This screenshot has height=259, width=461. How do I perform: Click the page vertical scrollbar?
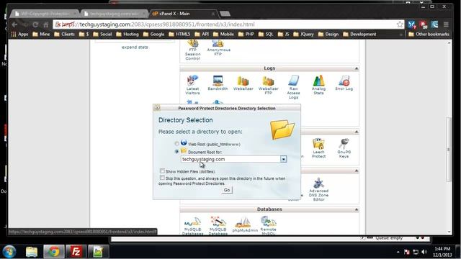[449, 150]
